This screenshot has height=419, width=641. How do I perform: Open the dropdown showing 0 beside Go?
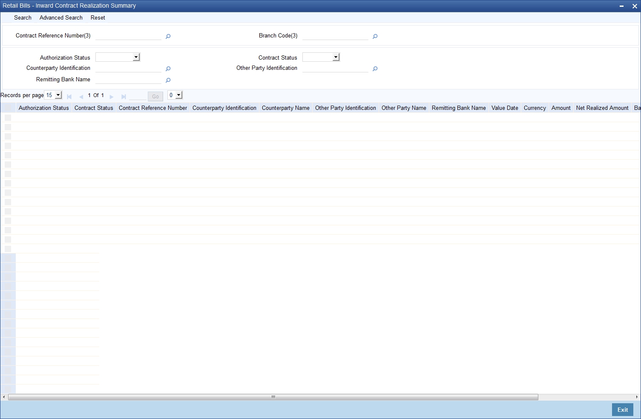tap(175, 95)
